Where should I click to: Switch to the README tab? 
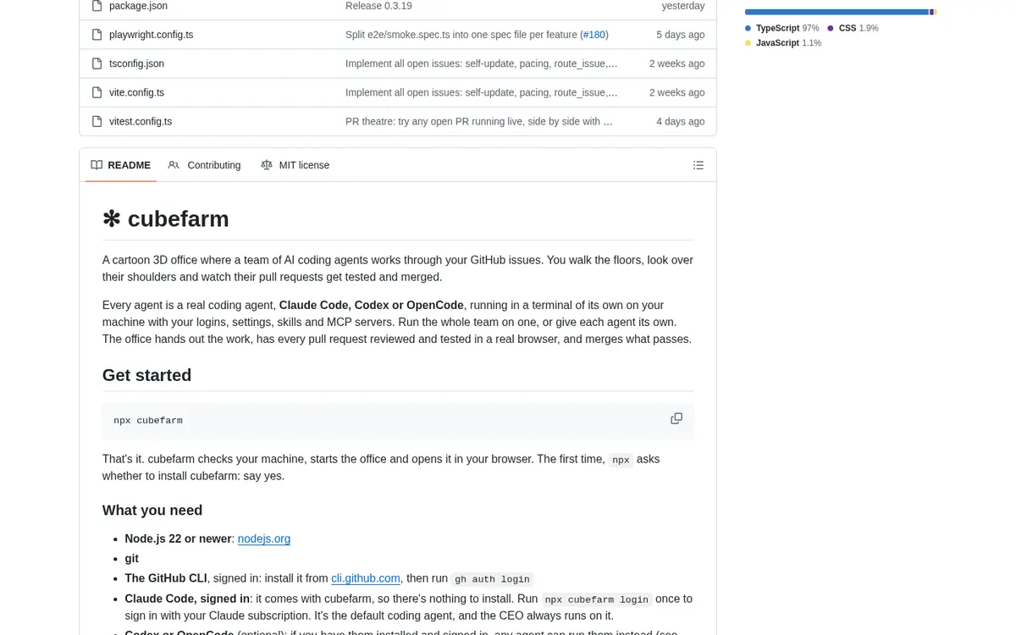coord(121,165)
